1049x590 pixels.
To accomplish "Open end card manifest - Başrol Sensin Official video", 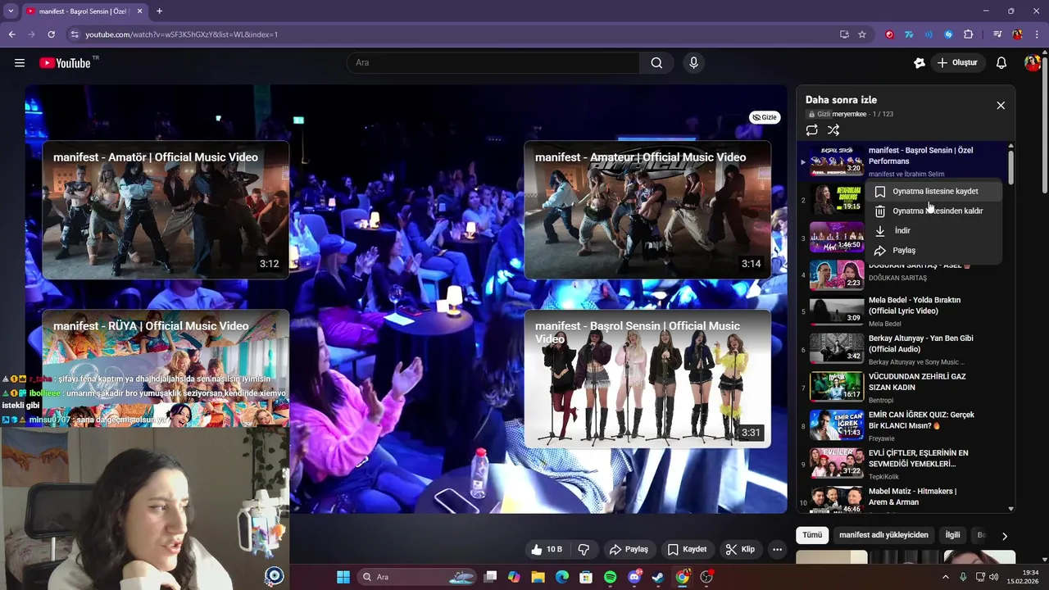I will coord(647,379).
